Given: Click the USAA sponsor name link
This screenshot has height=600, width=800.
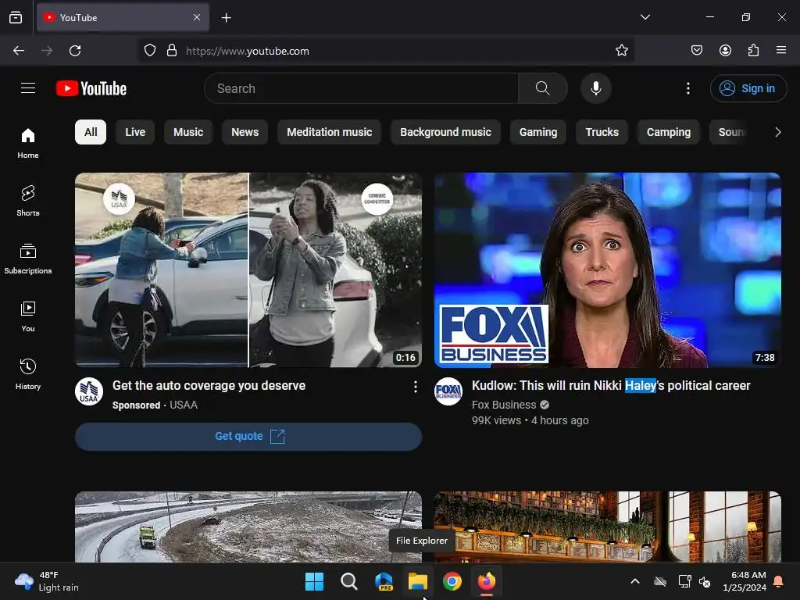Looking at the screenshot, I should (183, 405).
